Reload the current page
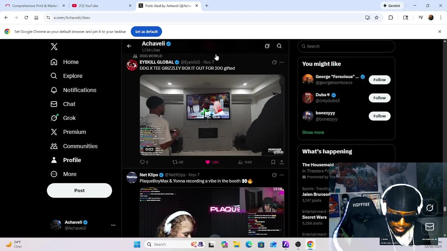Image resolution: width=447 pixels, height=251 pixels. 26,17
